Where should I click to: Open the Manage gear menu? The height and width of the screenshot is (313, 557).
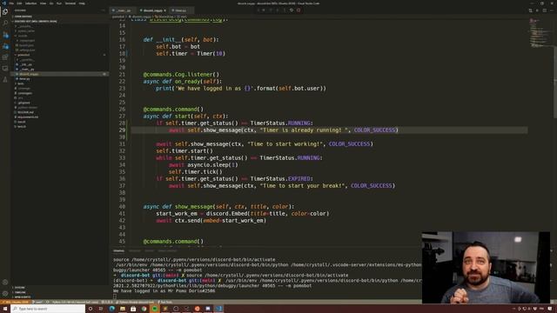point(5,294)
